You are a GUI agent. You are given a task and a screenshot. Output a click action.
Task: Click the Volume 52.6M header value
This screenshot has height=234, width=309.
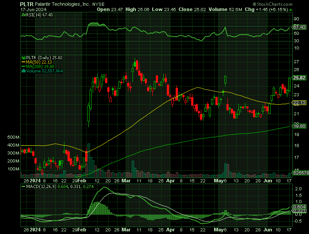[226, 9]
